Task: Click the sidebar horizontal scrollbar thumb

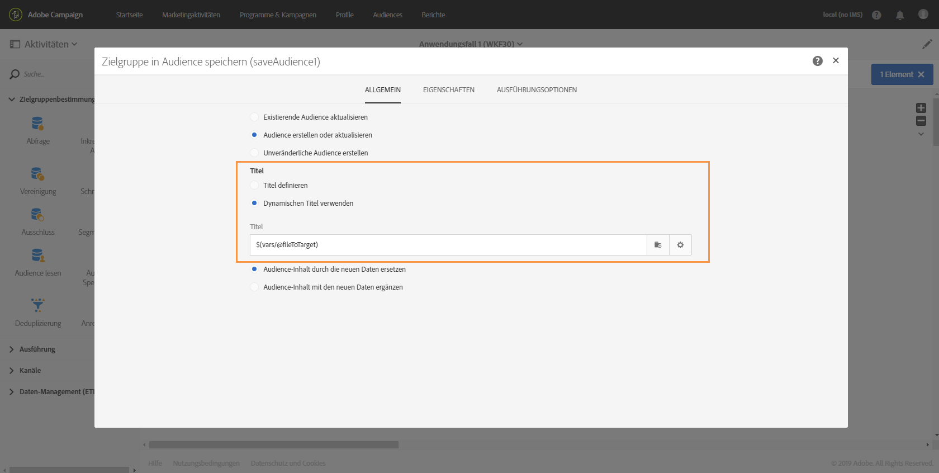Action: [69, 470]
